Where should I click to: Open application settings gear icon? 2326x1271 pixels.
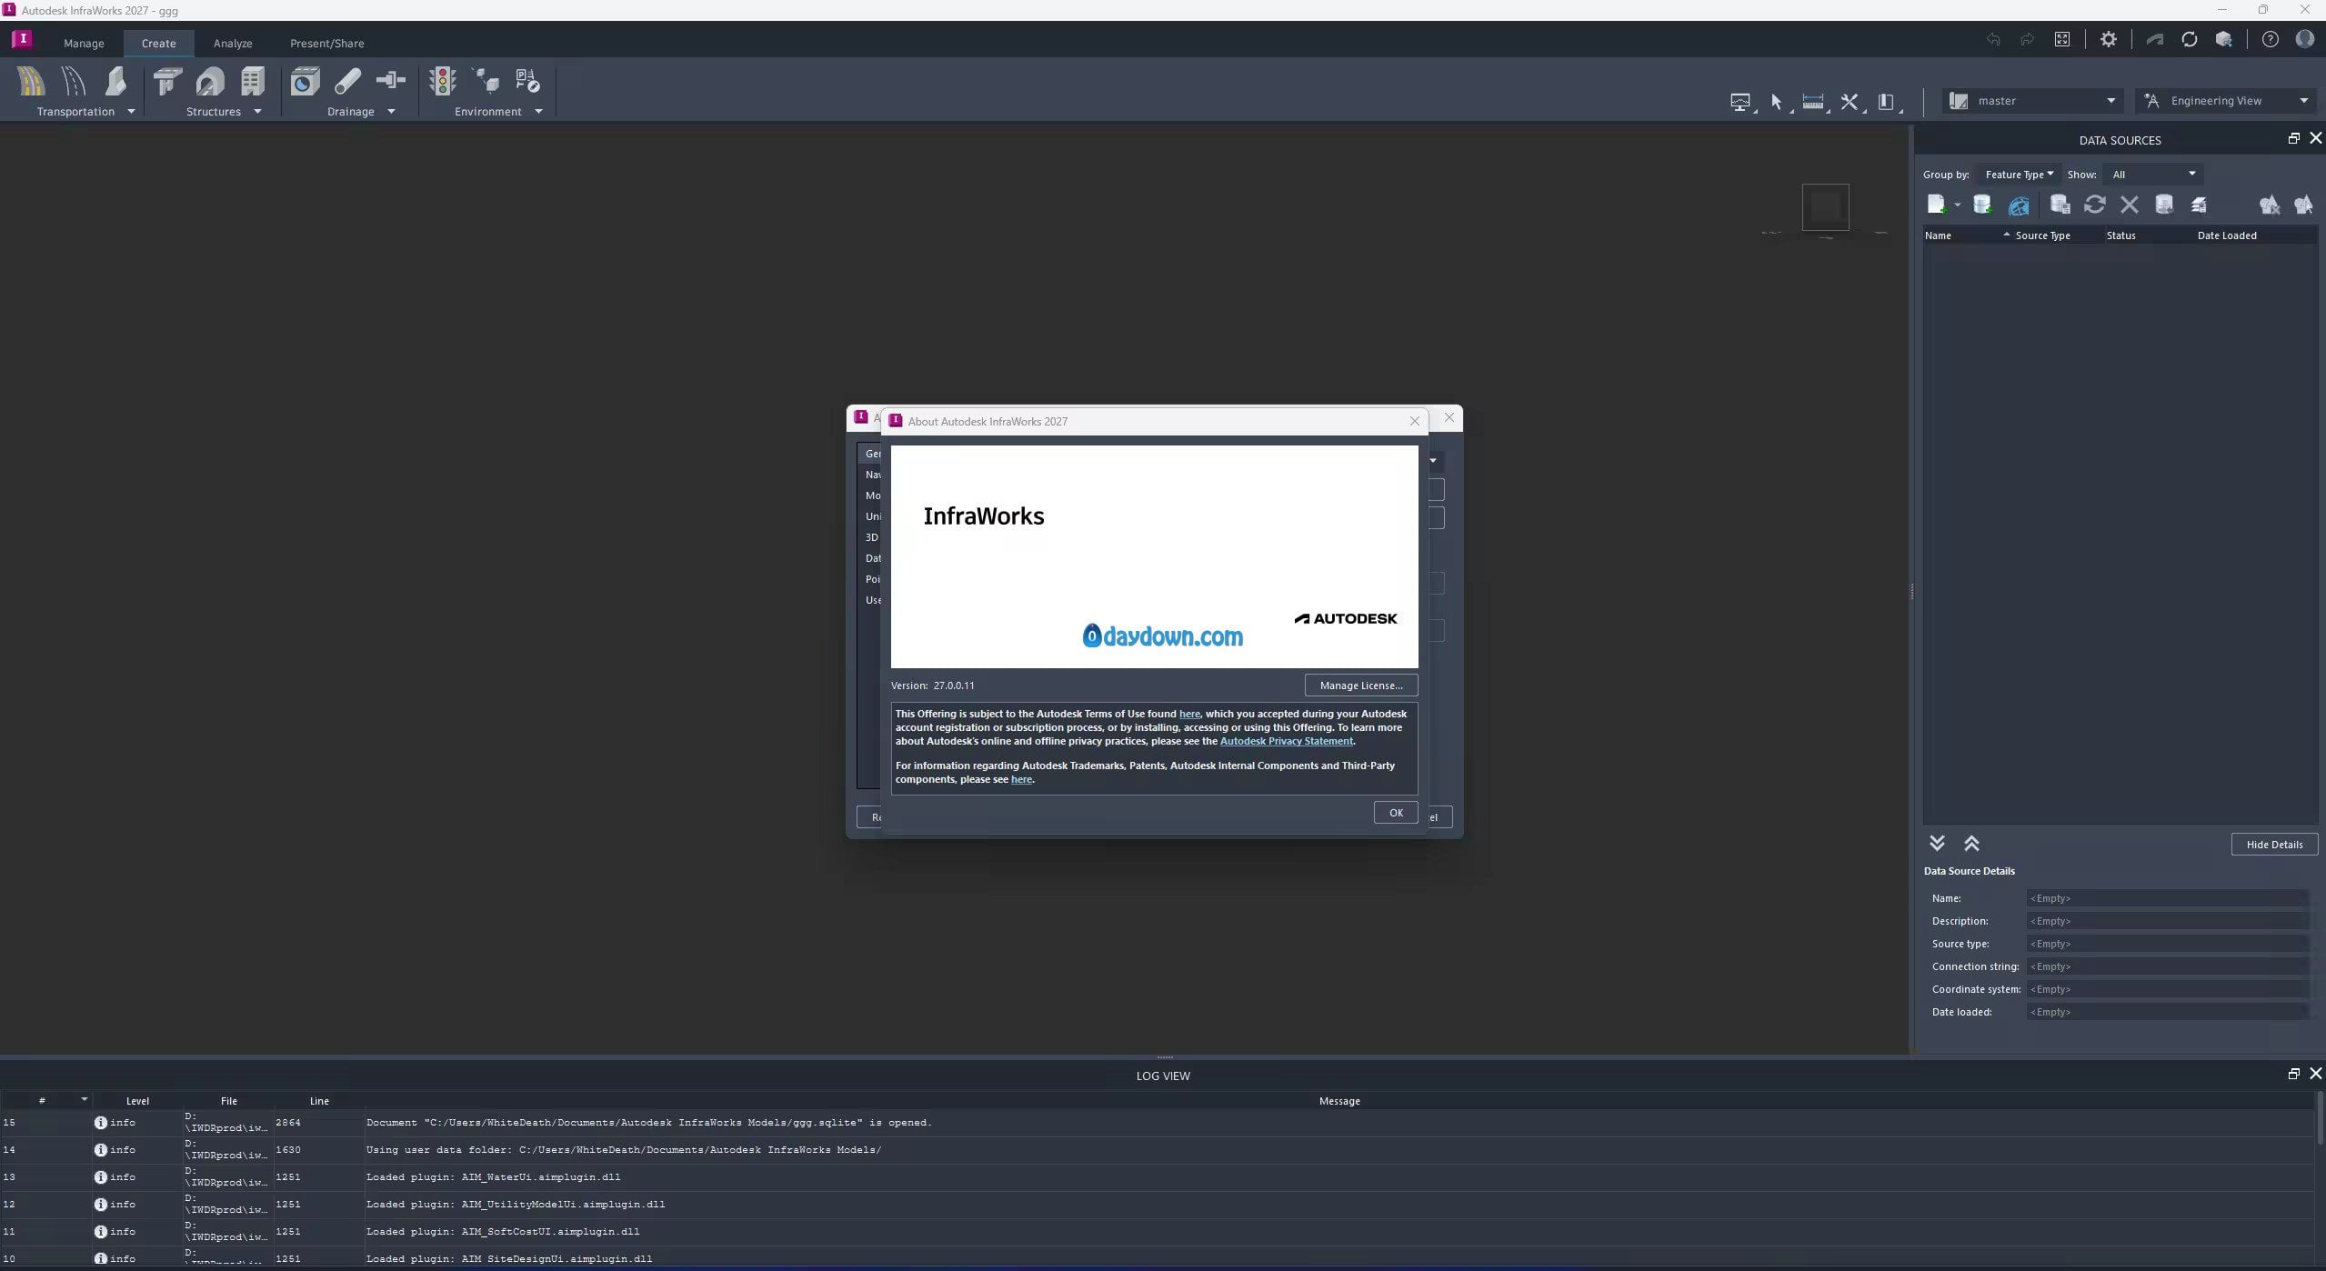(2108, 39)
